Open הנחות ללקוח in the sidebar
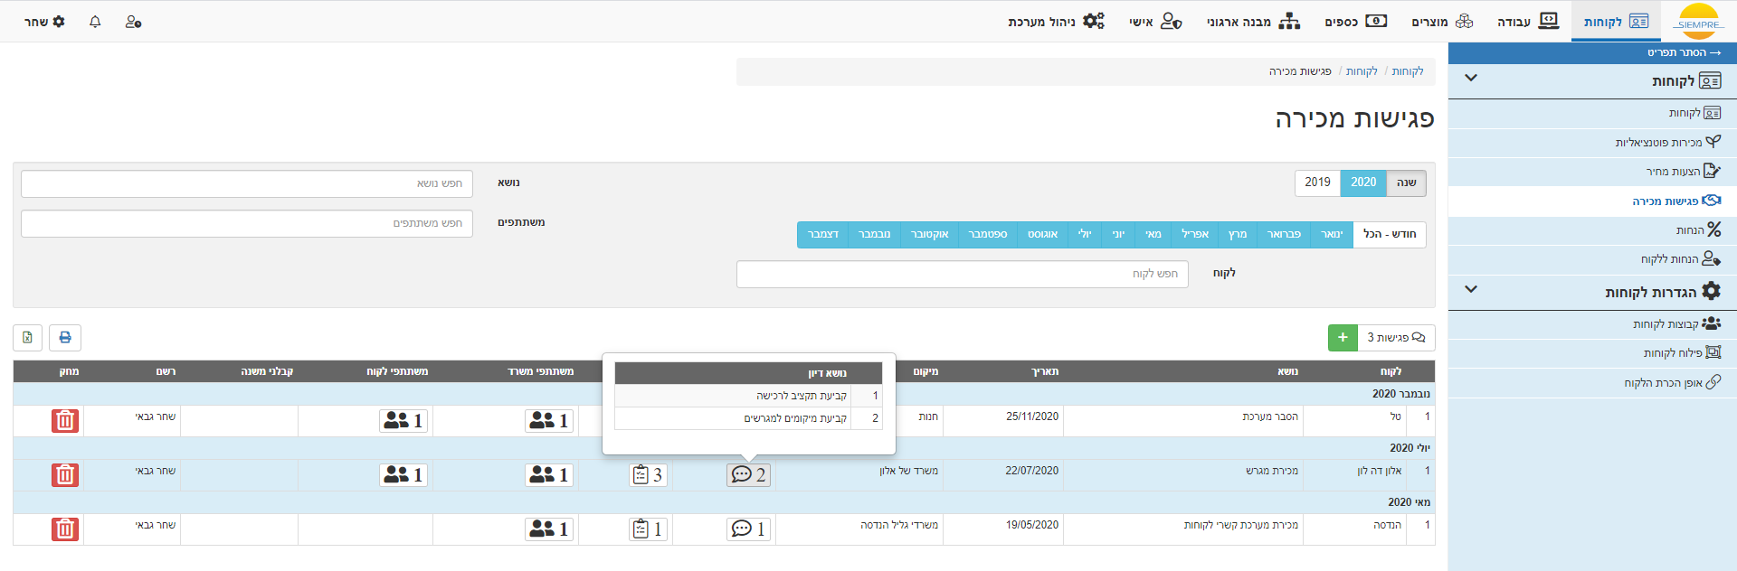Viewport: 1737px width, 571px height. (x=1592, y=259)
